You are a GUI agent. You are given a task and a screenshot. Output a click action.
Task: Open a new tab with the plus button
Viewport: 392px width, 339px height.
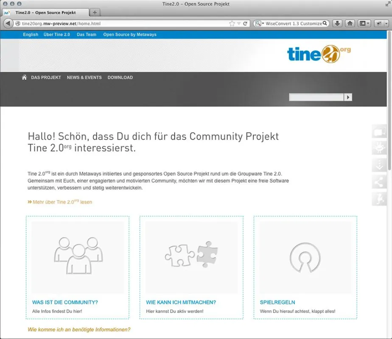tap(95, 12)
